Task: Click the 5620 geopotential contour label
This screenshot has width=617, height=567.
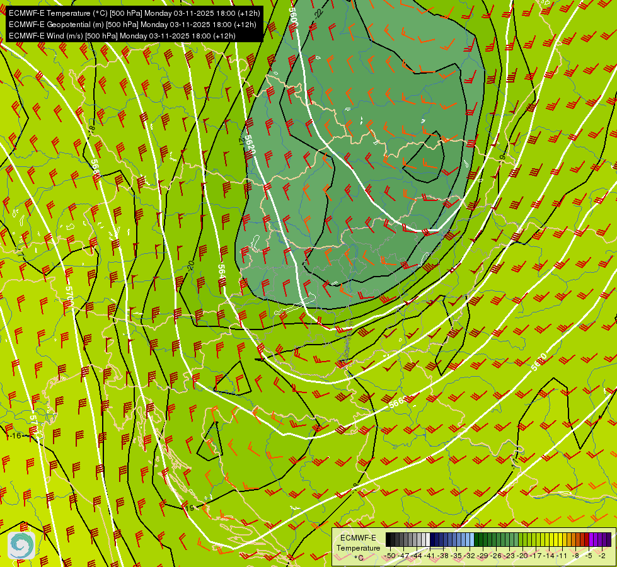Action: [x=250, y=145]
